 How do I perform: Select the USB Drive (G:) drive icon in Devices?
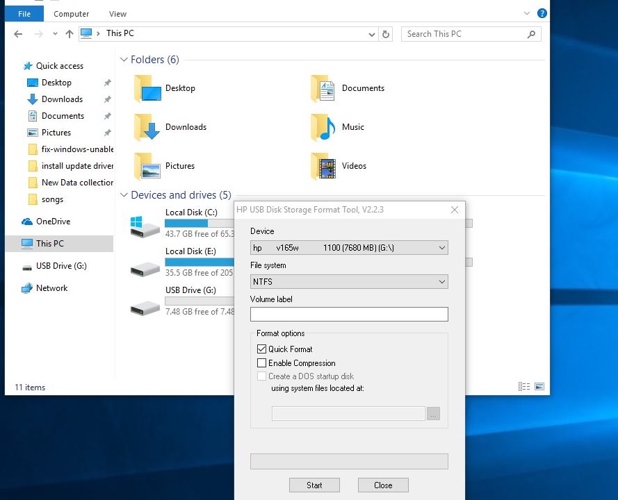click(145, 308)
